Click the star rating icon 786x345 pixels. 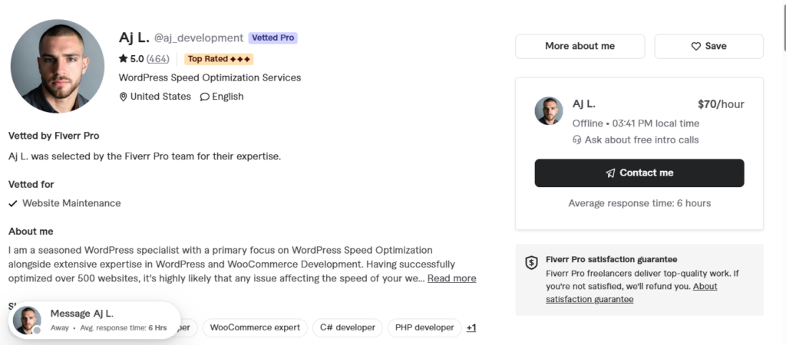pos(124,58)
